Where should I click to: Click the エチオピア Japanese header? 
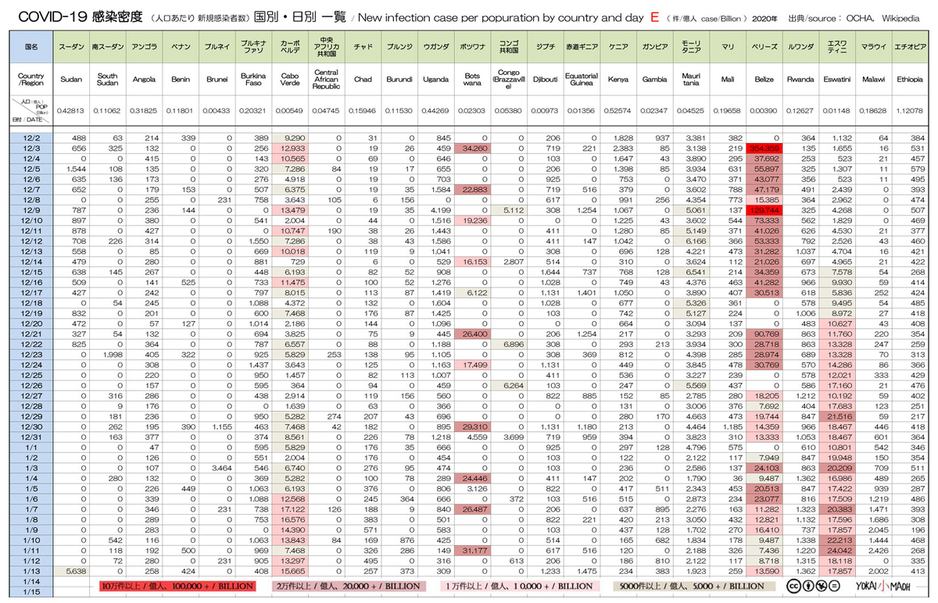point(910,48)
